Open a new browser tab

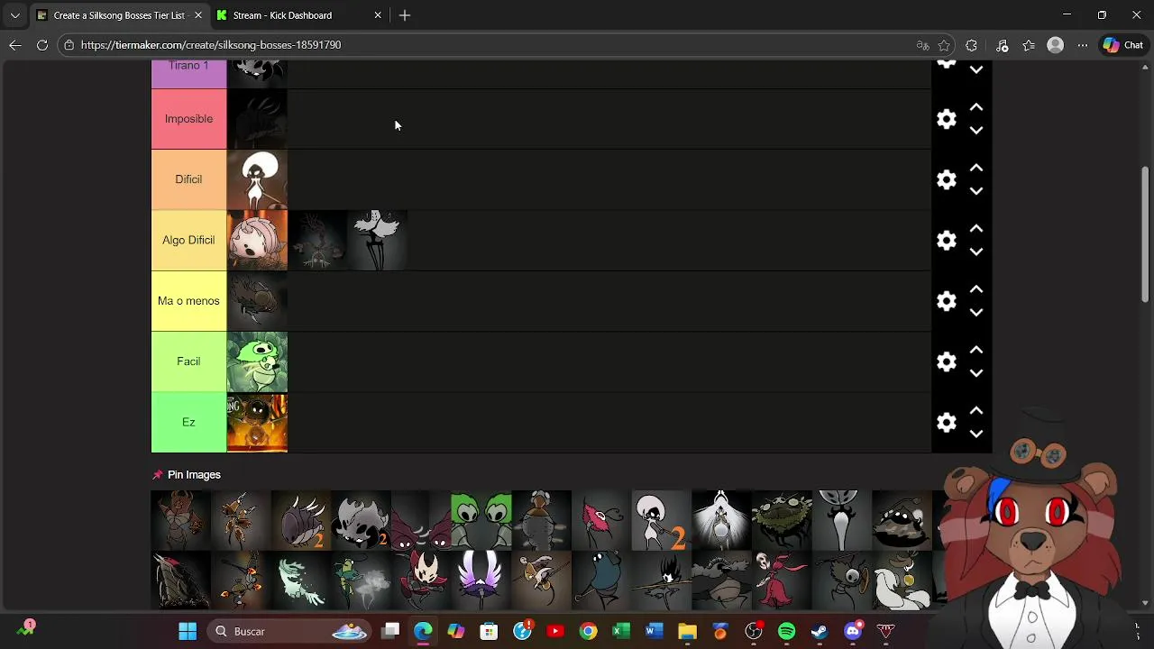(405, 15)
